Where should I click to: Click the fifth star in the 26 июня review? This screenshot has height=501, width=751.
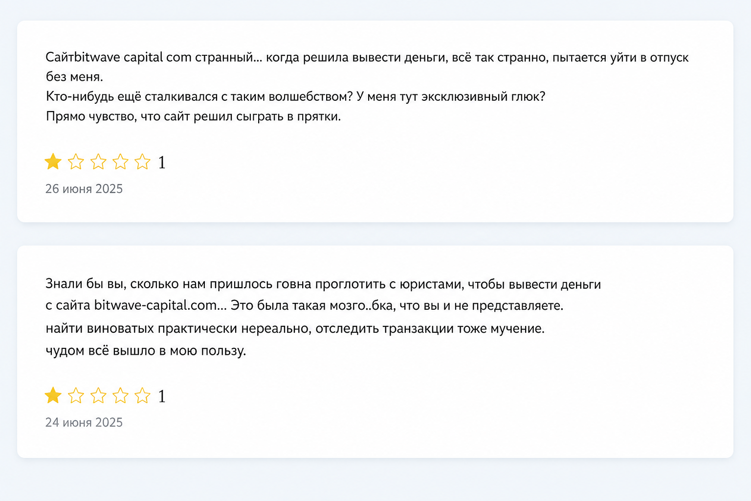click(x=142, y=161)
